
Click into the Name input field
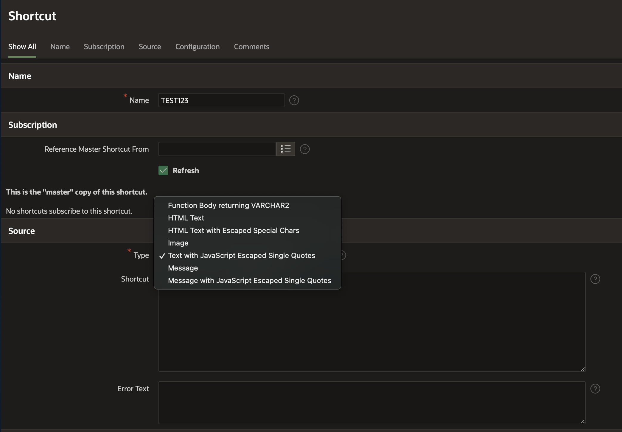(221, 100)
